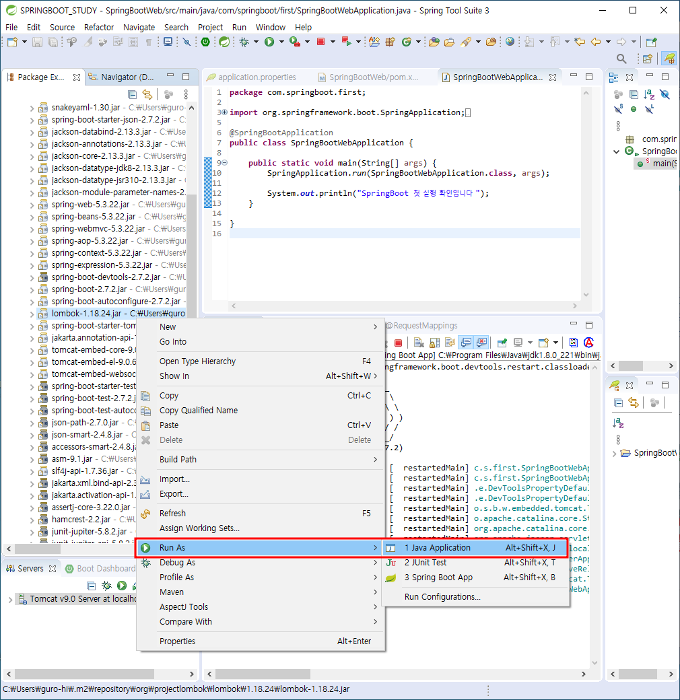Click the New Java Class toolbar icon

coord(406,42)
